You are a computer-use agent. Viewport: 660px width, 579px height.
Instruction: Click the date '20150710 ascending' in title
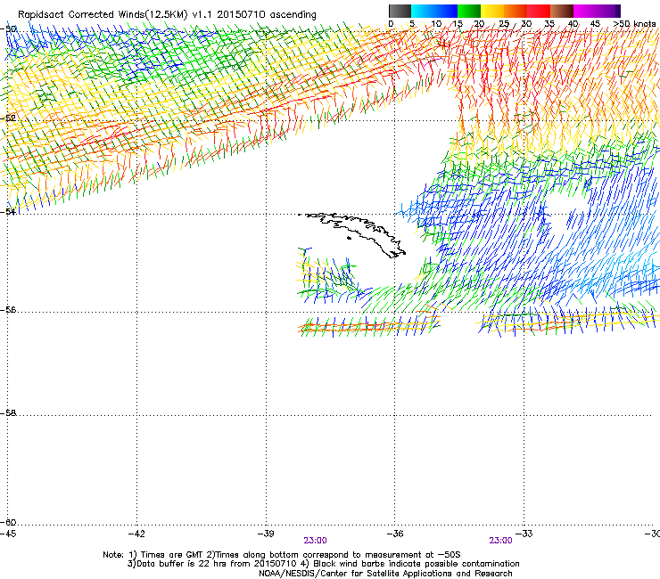(267, 14)
